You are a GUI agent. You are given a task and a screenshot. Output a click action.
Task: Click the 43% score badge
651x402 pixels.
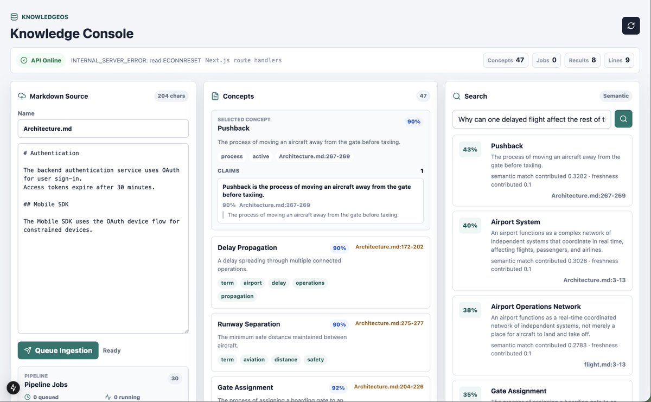point(470,149)
